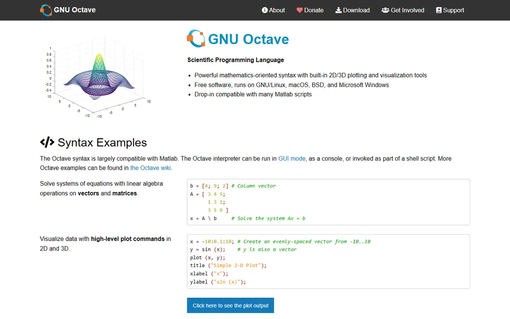The image size is (510, 319).
Task: Click the Scientific Programming Language subtitle
Action: pos(236,60)
